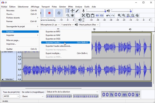This screenshot has height=103, width=155.
Task: Open the Microphone input device dropdown
Action: click(x=50, y=25)
